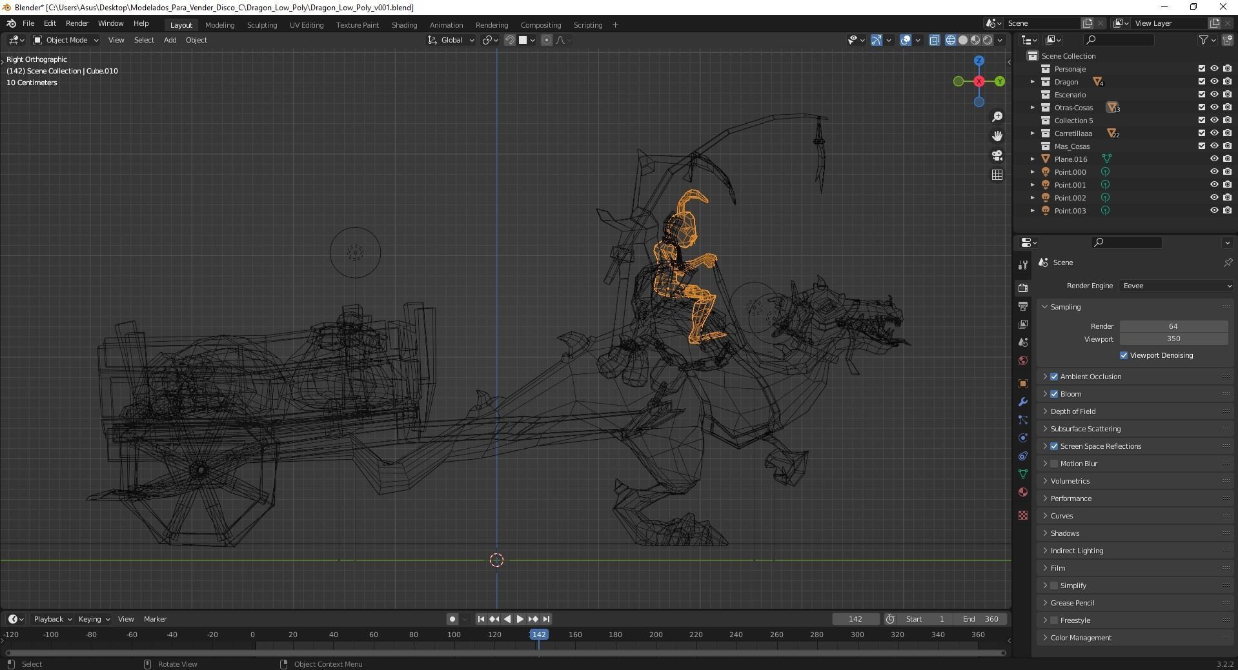Viewport: 1238px width, 670px height.
Task: Open the Object menu in viewport header
Action: pos(196,40)
